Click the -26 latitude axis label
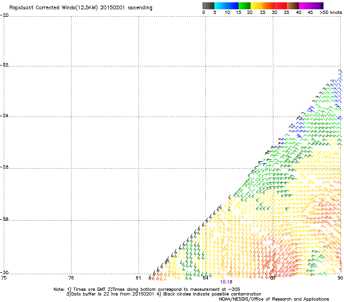The height and width of the screenshot is (302, 344). pos(4,167)
